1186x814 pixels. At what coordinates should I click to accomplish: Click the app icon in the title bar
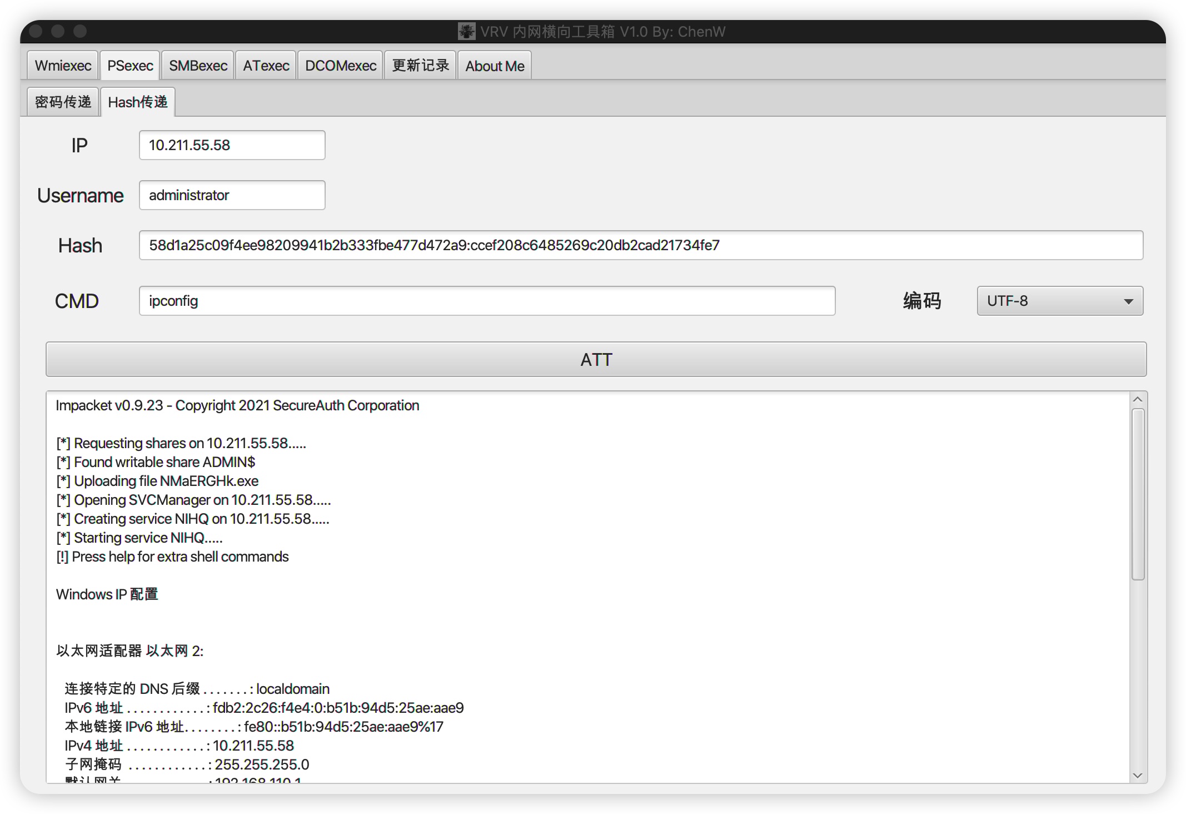point(466,31)
